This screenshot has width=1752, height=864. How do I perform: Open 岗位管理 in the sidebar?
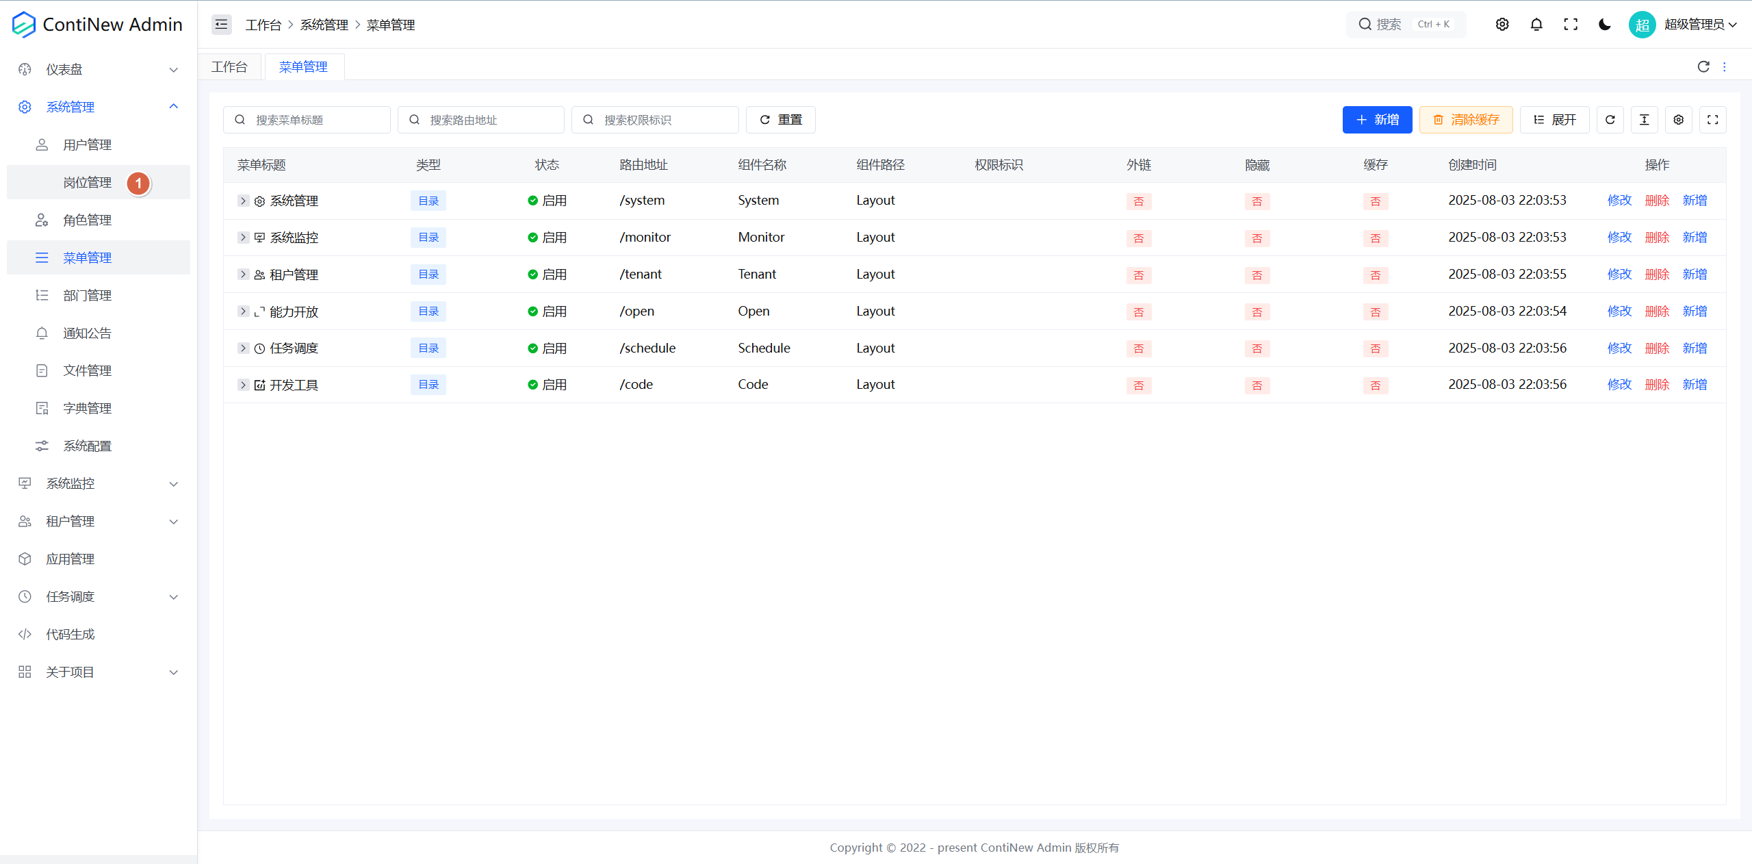coord(99,182)
